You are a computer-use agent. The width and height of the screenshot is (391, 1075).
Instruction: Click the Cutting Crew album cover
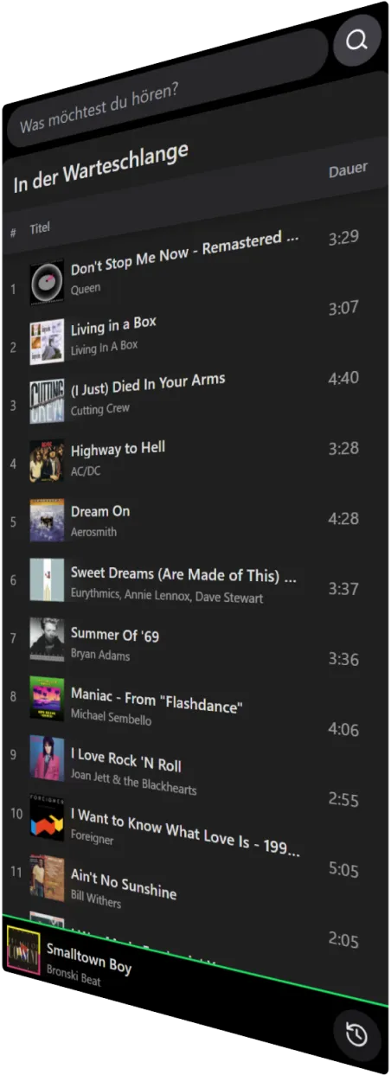pyautogui.click(x=47, y=401)
